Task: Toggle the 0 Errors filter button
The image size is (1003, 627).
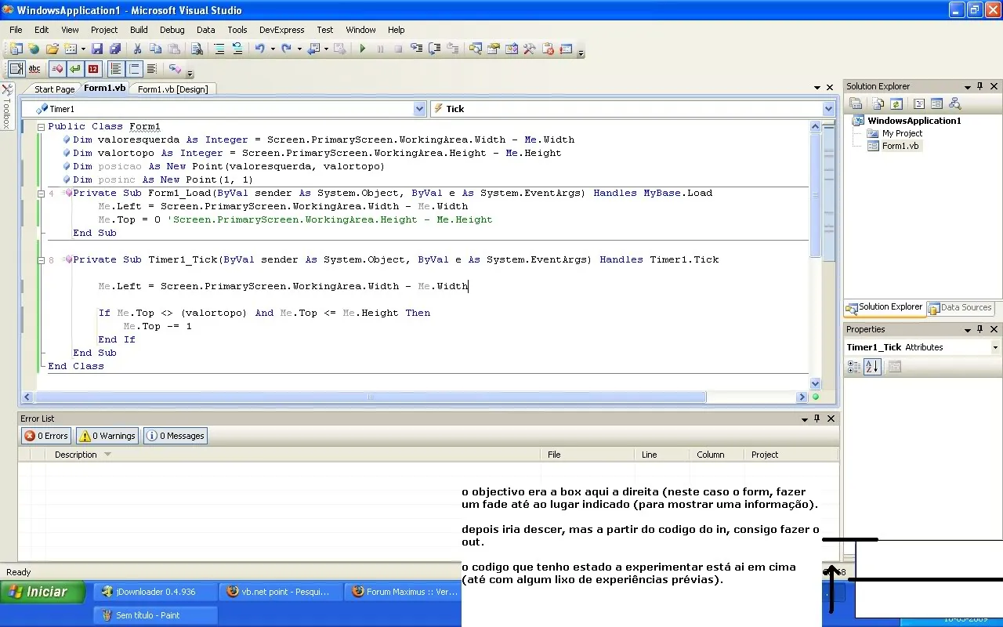Action: [46, 436]
